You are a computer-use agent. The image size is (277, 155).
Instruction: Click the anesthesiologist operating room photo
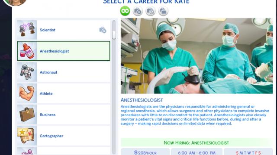tap(196, 56)
